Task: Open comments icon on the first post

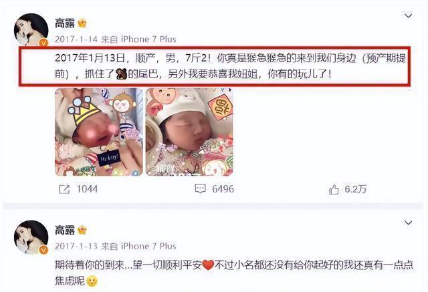Action: (x=200, y=188)
